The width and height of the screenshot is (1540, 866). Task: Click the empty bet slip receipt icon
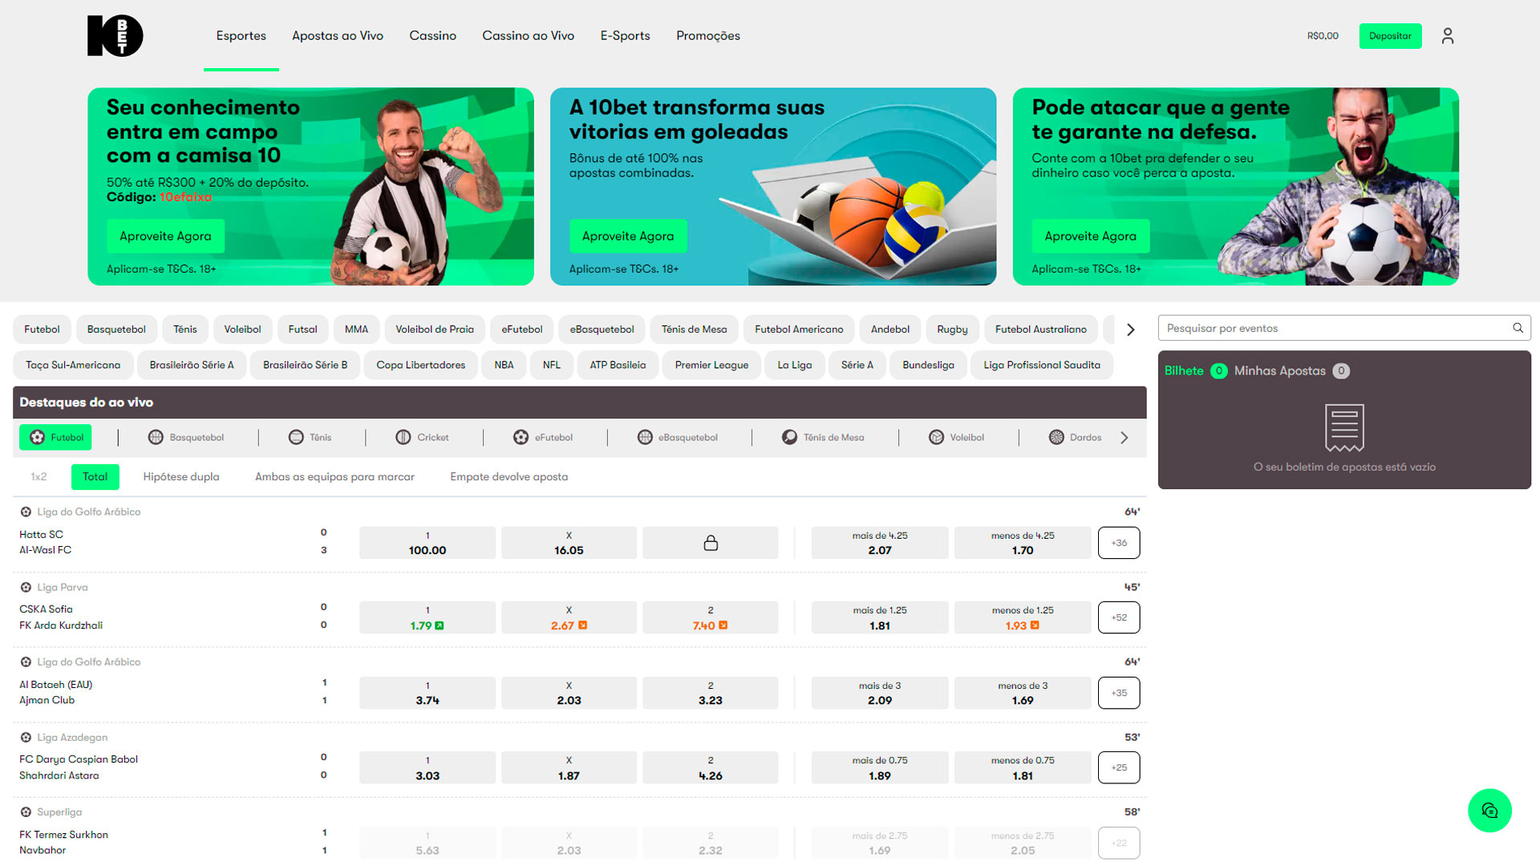tap(1344, 427)
